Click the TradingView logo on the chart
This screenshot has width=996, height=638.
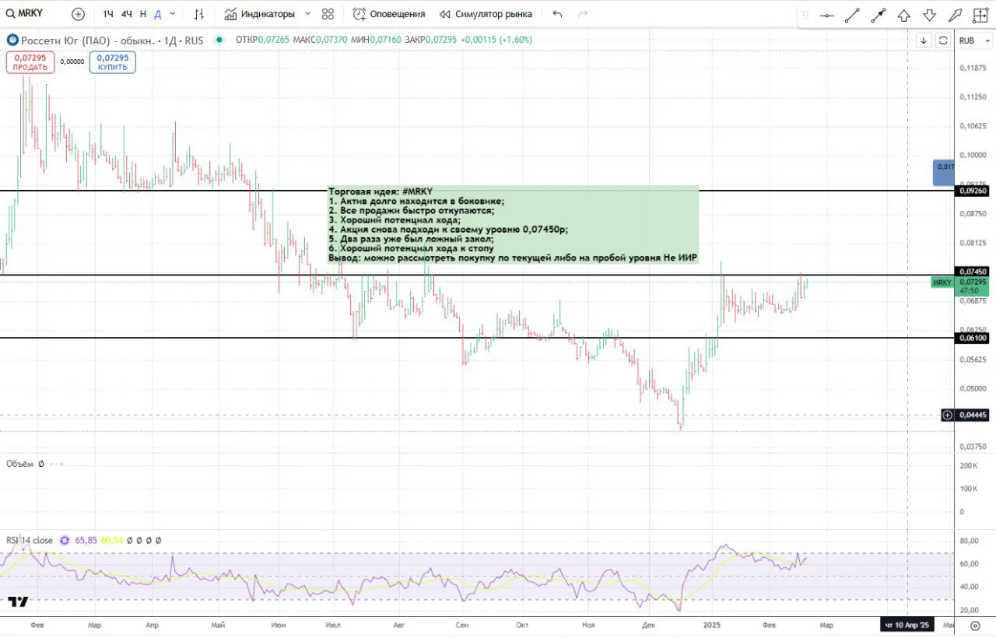pos(19,601)
